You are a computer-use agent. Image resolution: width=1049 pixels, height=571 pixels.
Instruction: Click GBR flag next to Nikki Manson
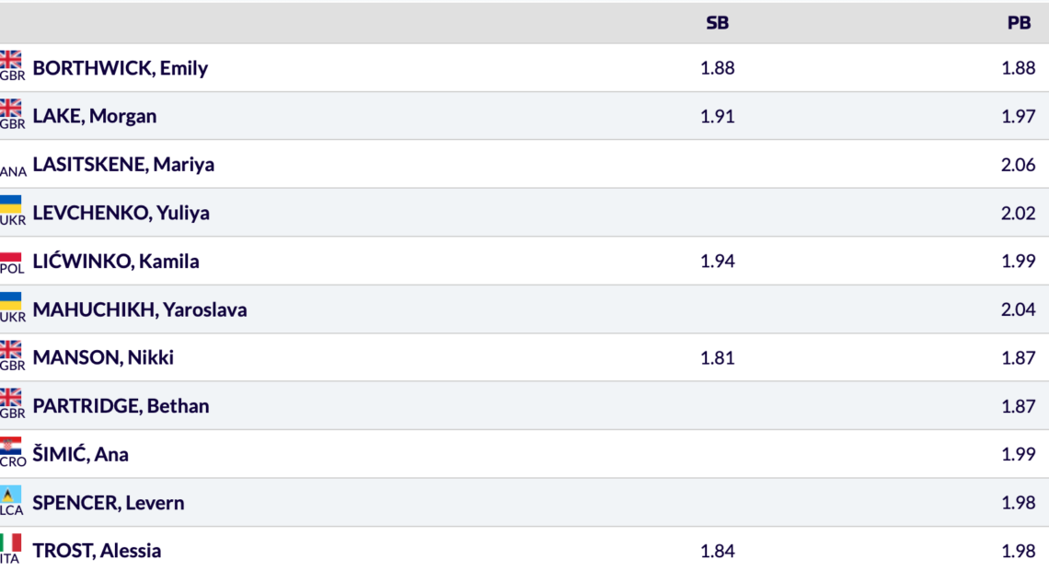11,350
